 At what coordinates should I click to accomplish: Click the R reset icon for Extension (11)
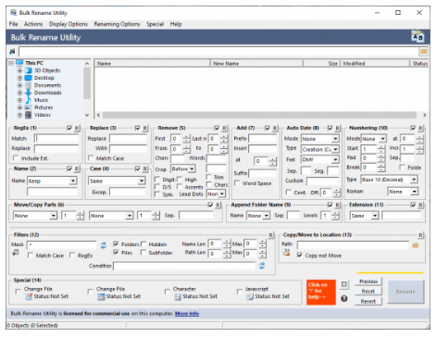[x=420, y=205]
